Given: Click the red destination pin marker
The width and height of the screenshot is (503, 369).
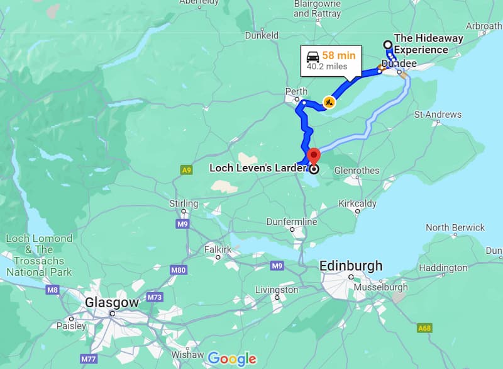Looking at the screenshot, I should 314,157.
